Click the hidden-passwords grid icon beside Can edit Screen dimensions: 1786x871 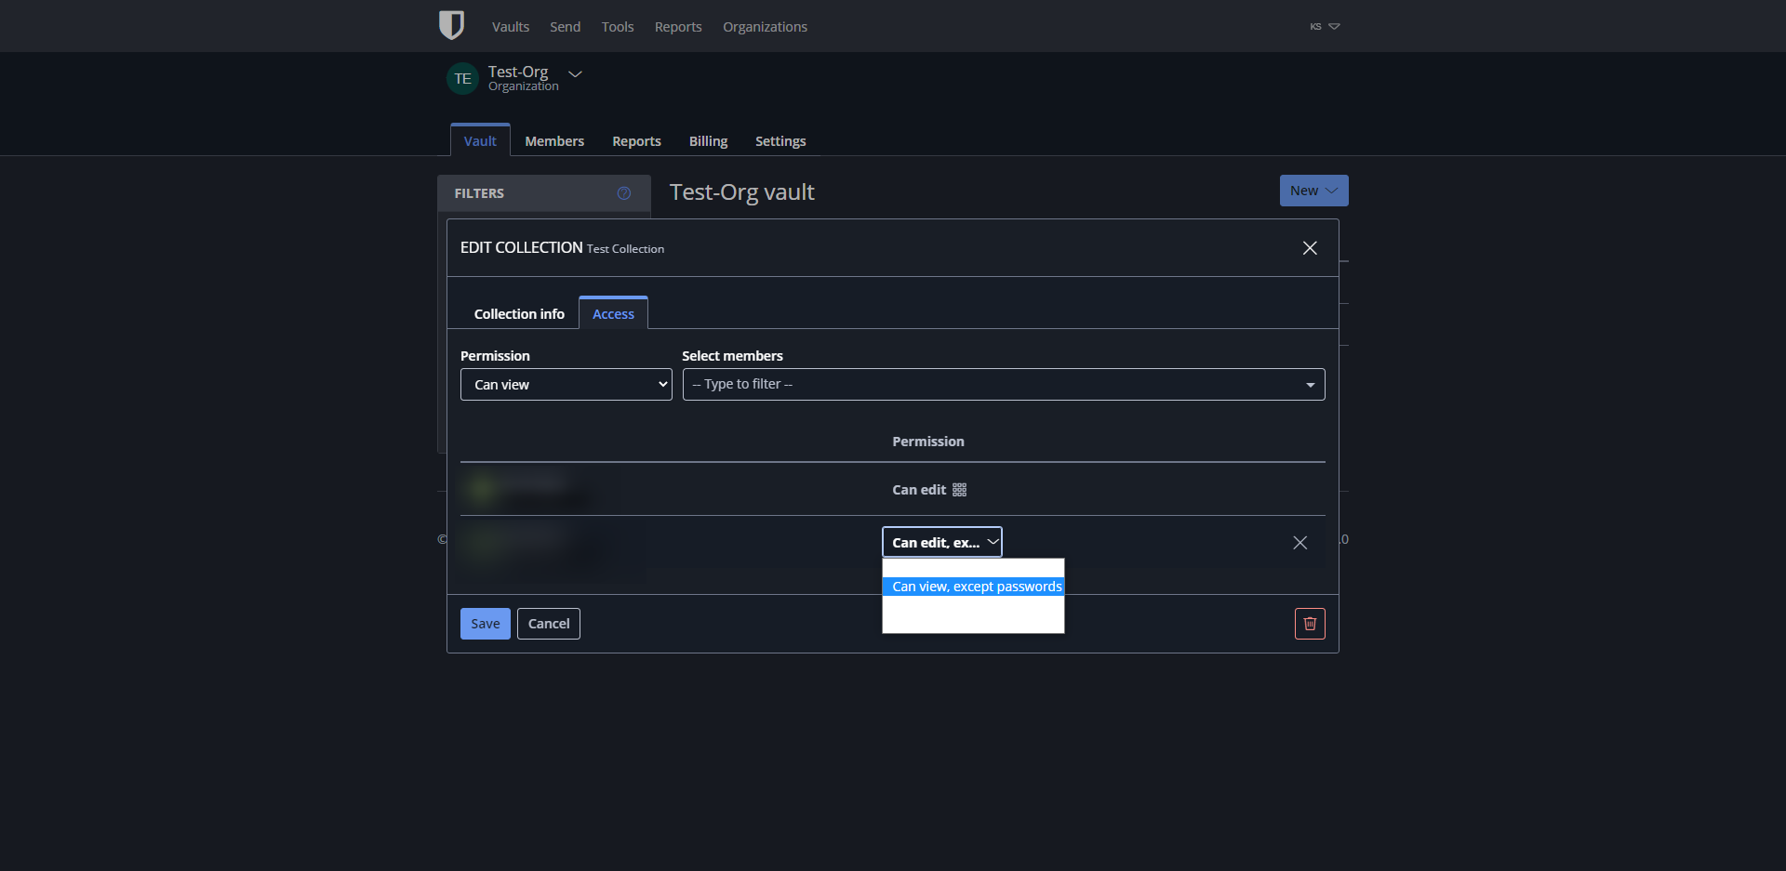pos(959,489)
